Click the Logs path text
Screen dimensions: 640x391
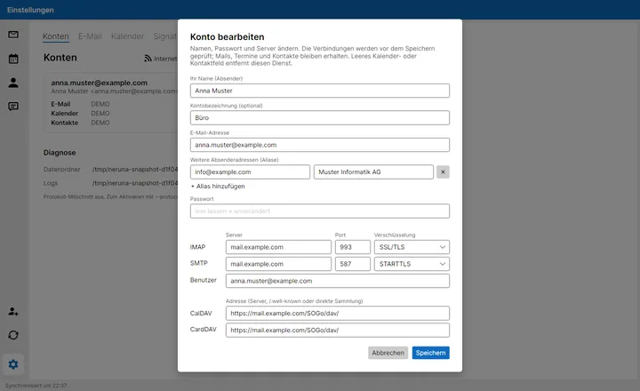[x=135, y=183]
